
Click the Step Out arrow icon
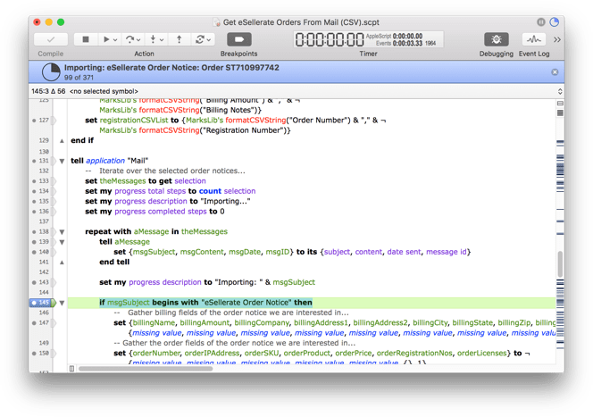tap(179, 39)
